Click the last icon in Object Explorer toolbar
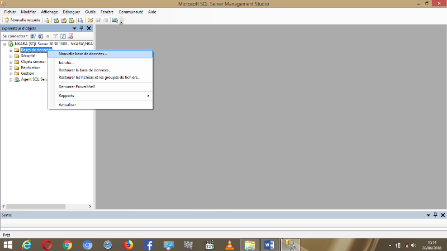Screen dimensions: 447x251 click(x=71, y=36)
